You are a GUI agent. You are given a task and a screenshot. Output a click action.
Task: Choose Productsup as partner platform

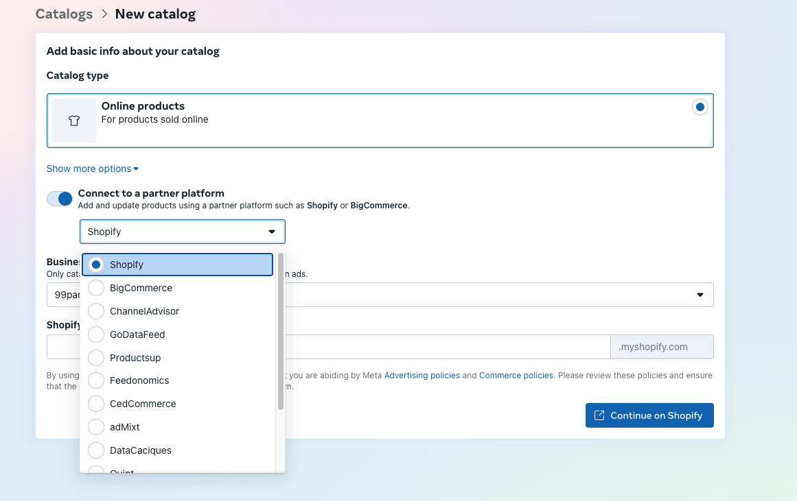point(177,358)
